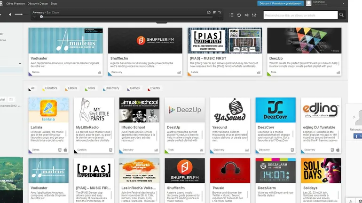Click the Découvrir Premium+ gratuitement button
362x203 pixels.
click(x=280, y=3)
